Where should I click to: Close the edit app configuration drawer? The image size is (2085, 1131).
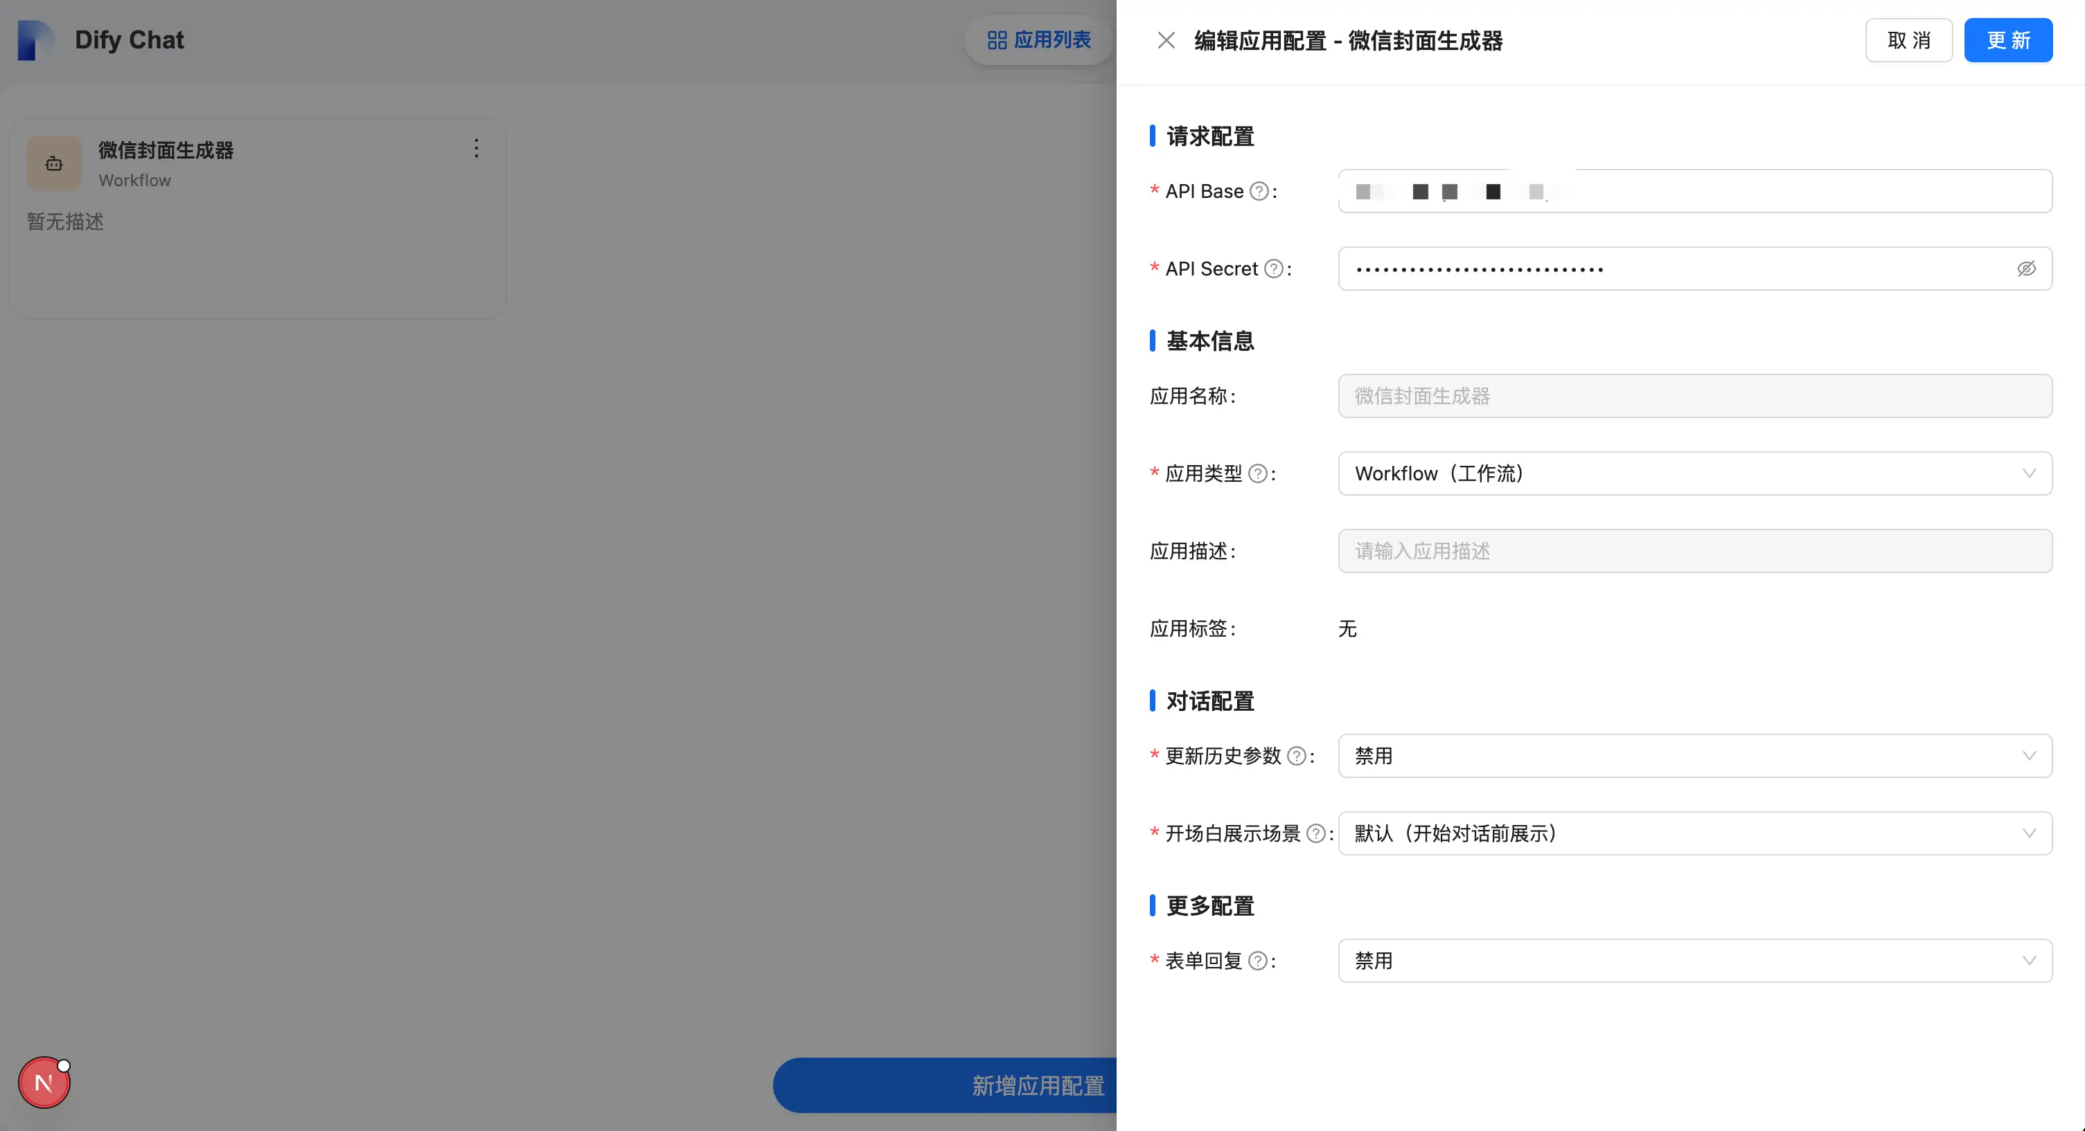click(1166, 40)
